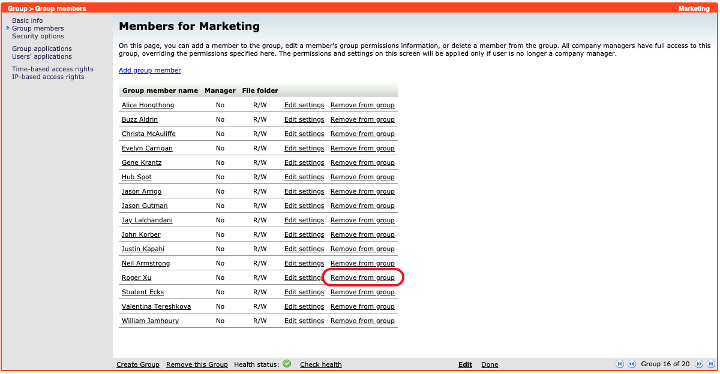Open William Jamhoury member link
The image size is (720, 374).
150,321
